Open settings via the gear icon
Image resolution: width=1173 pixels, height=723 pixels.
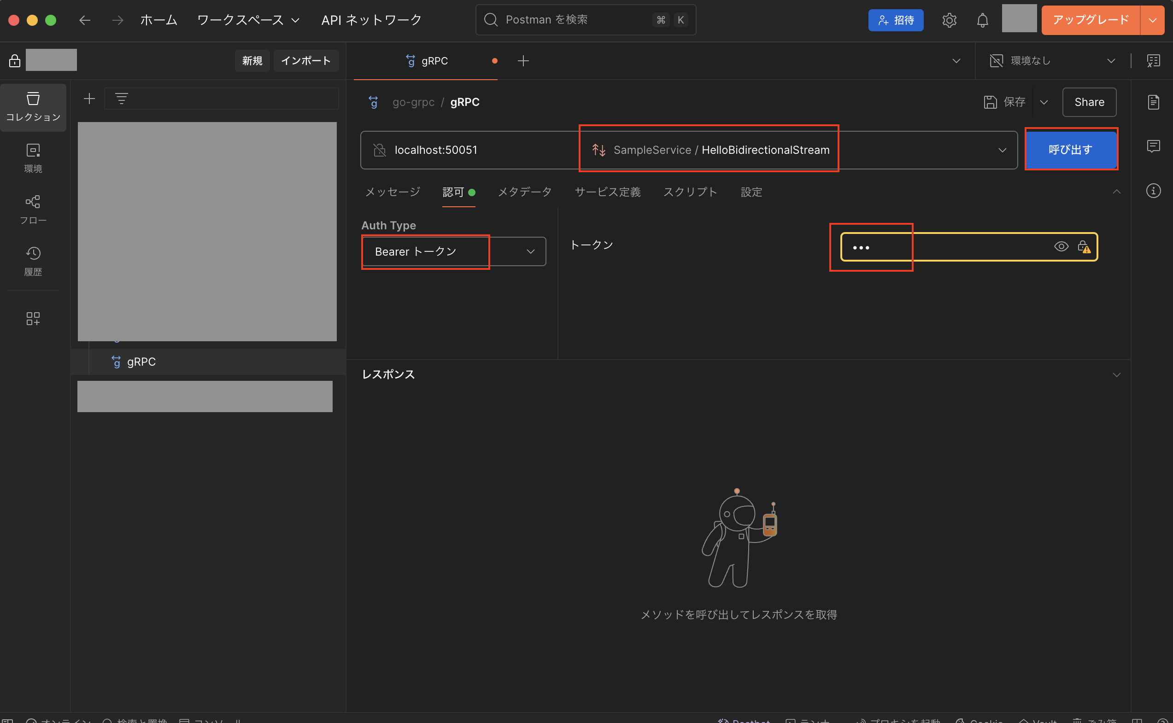[949, 20]
